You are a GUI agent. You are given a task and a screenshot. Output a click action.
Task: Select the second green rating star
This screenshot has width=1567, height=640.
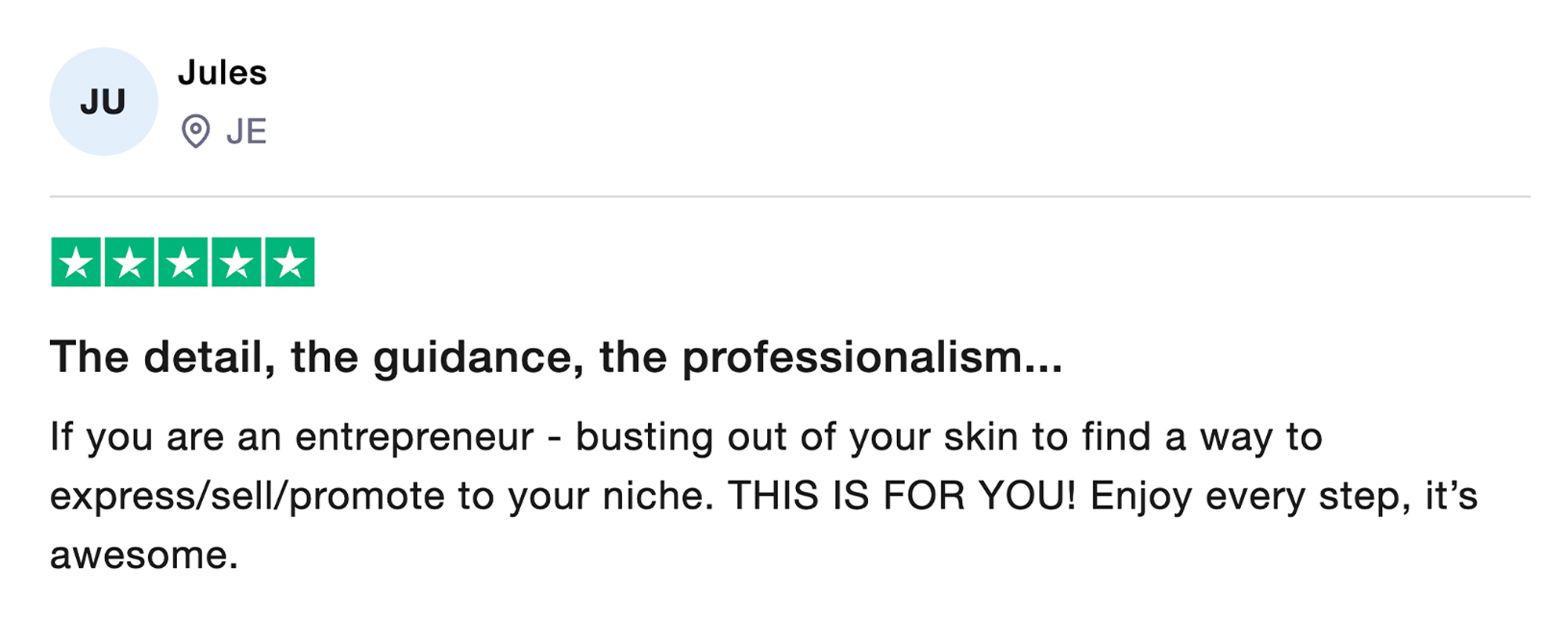pyautogui.click(x=129, y=262)
